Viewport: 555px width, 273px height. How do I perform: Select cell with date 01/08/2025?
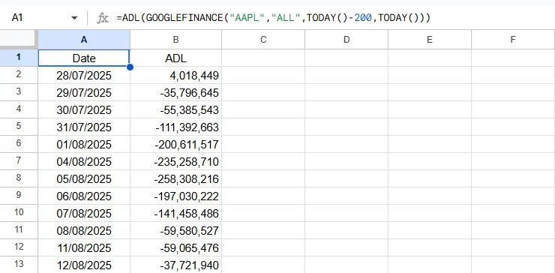click(x=84, y=144)
